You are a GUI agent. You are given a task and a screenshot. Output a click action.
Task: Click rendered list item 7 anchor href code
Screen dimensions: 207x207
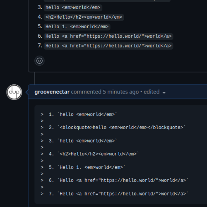click(108, 46)
